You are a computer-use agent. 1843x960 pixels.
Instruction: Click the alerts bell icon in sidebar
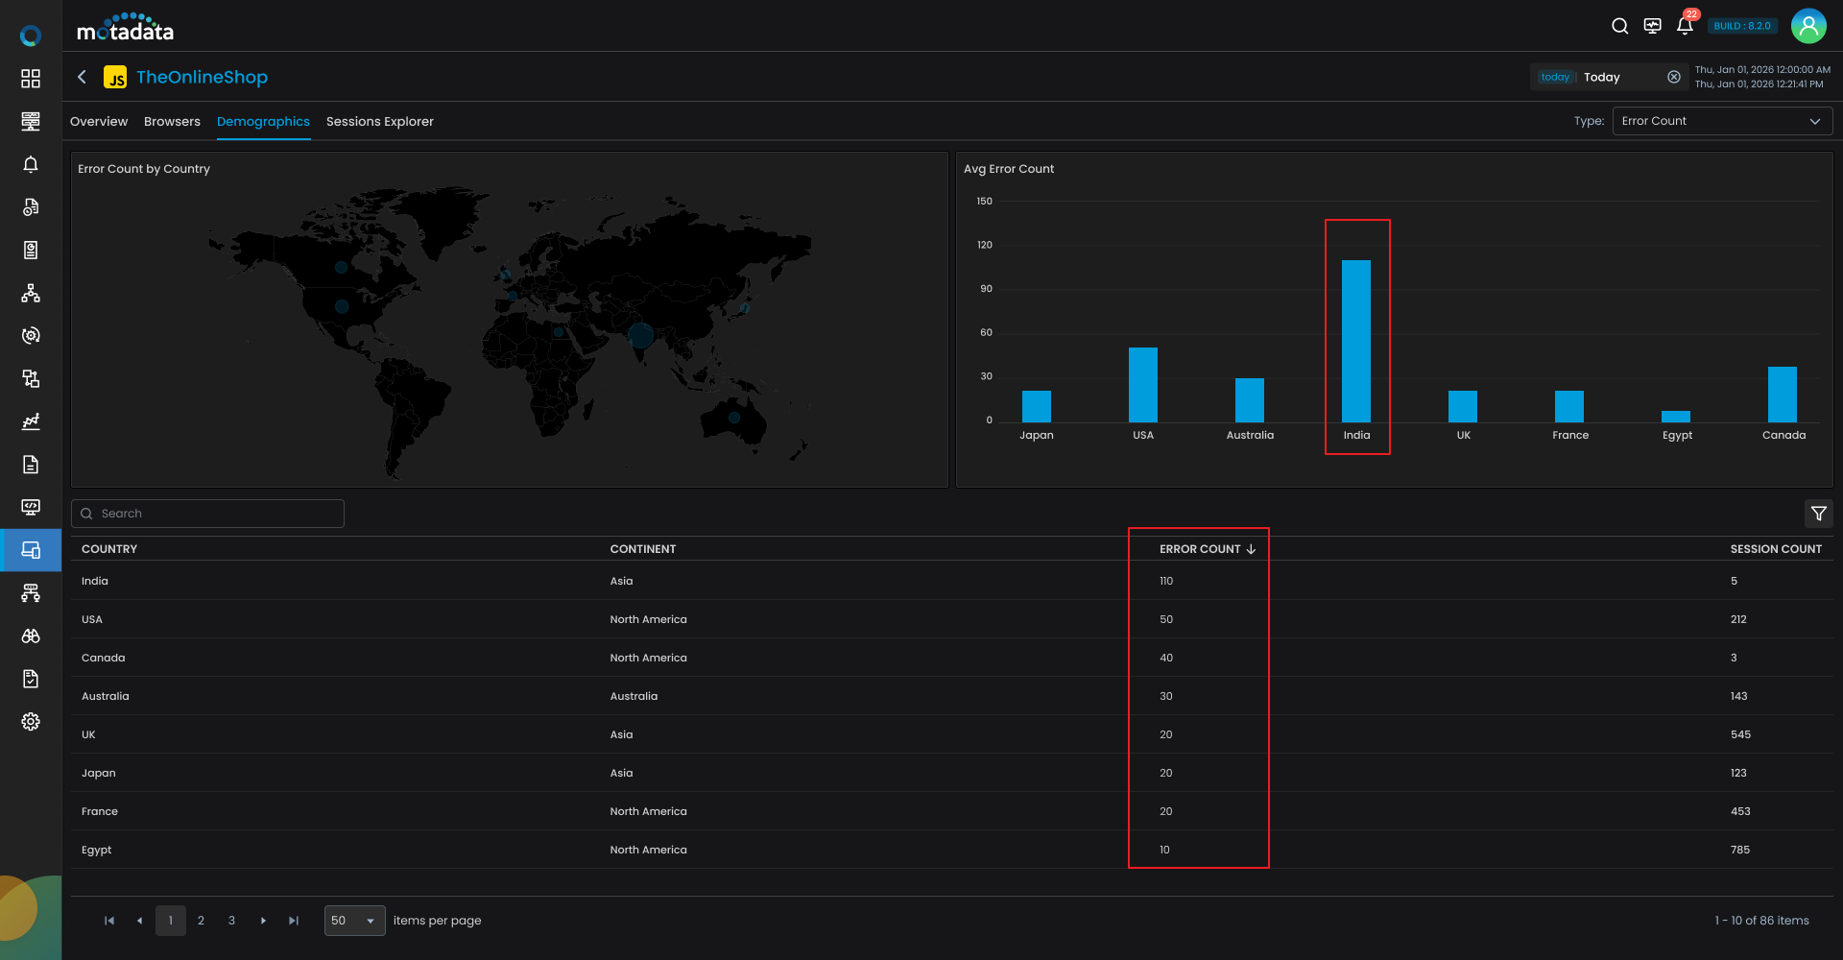[31, 164]
